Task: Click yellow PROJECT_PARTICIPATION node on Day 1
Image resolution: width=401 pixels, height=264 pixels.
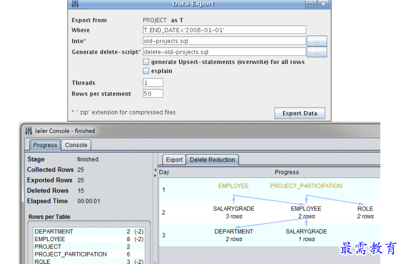Action: [306, 186]
